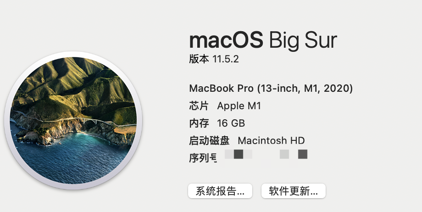Open 软件更新… software update button

(294, 191)
